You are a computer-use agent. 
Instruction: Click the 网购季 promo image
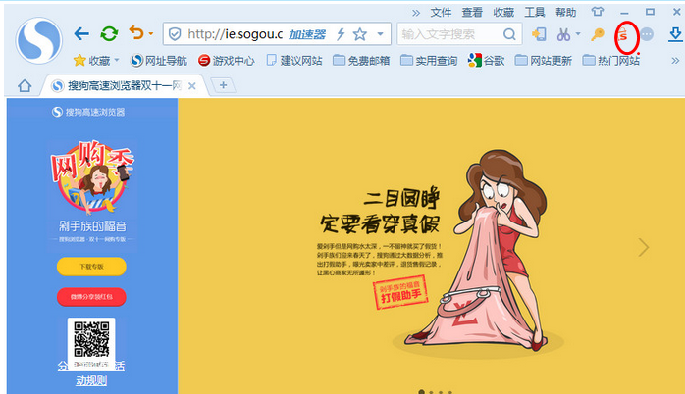[92, 178]
